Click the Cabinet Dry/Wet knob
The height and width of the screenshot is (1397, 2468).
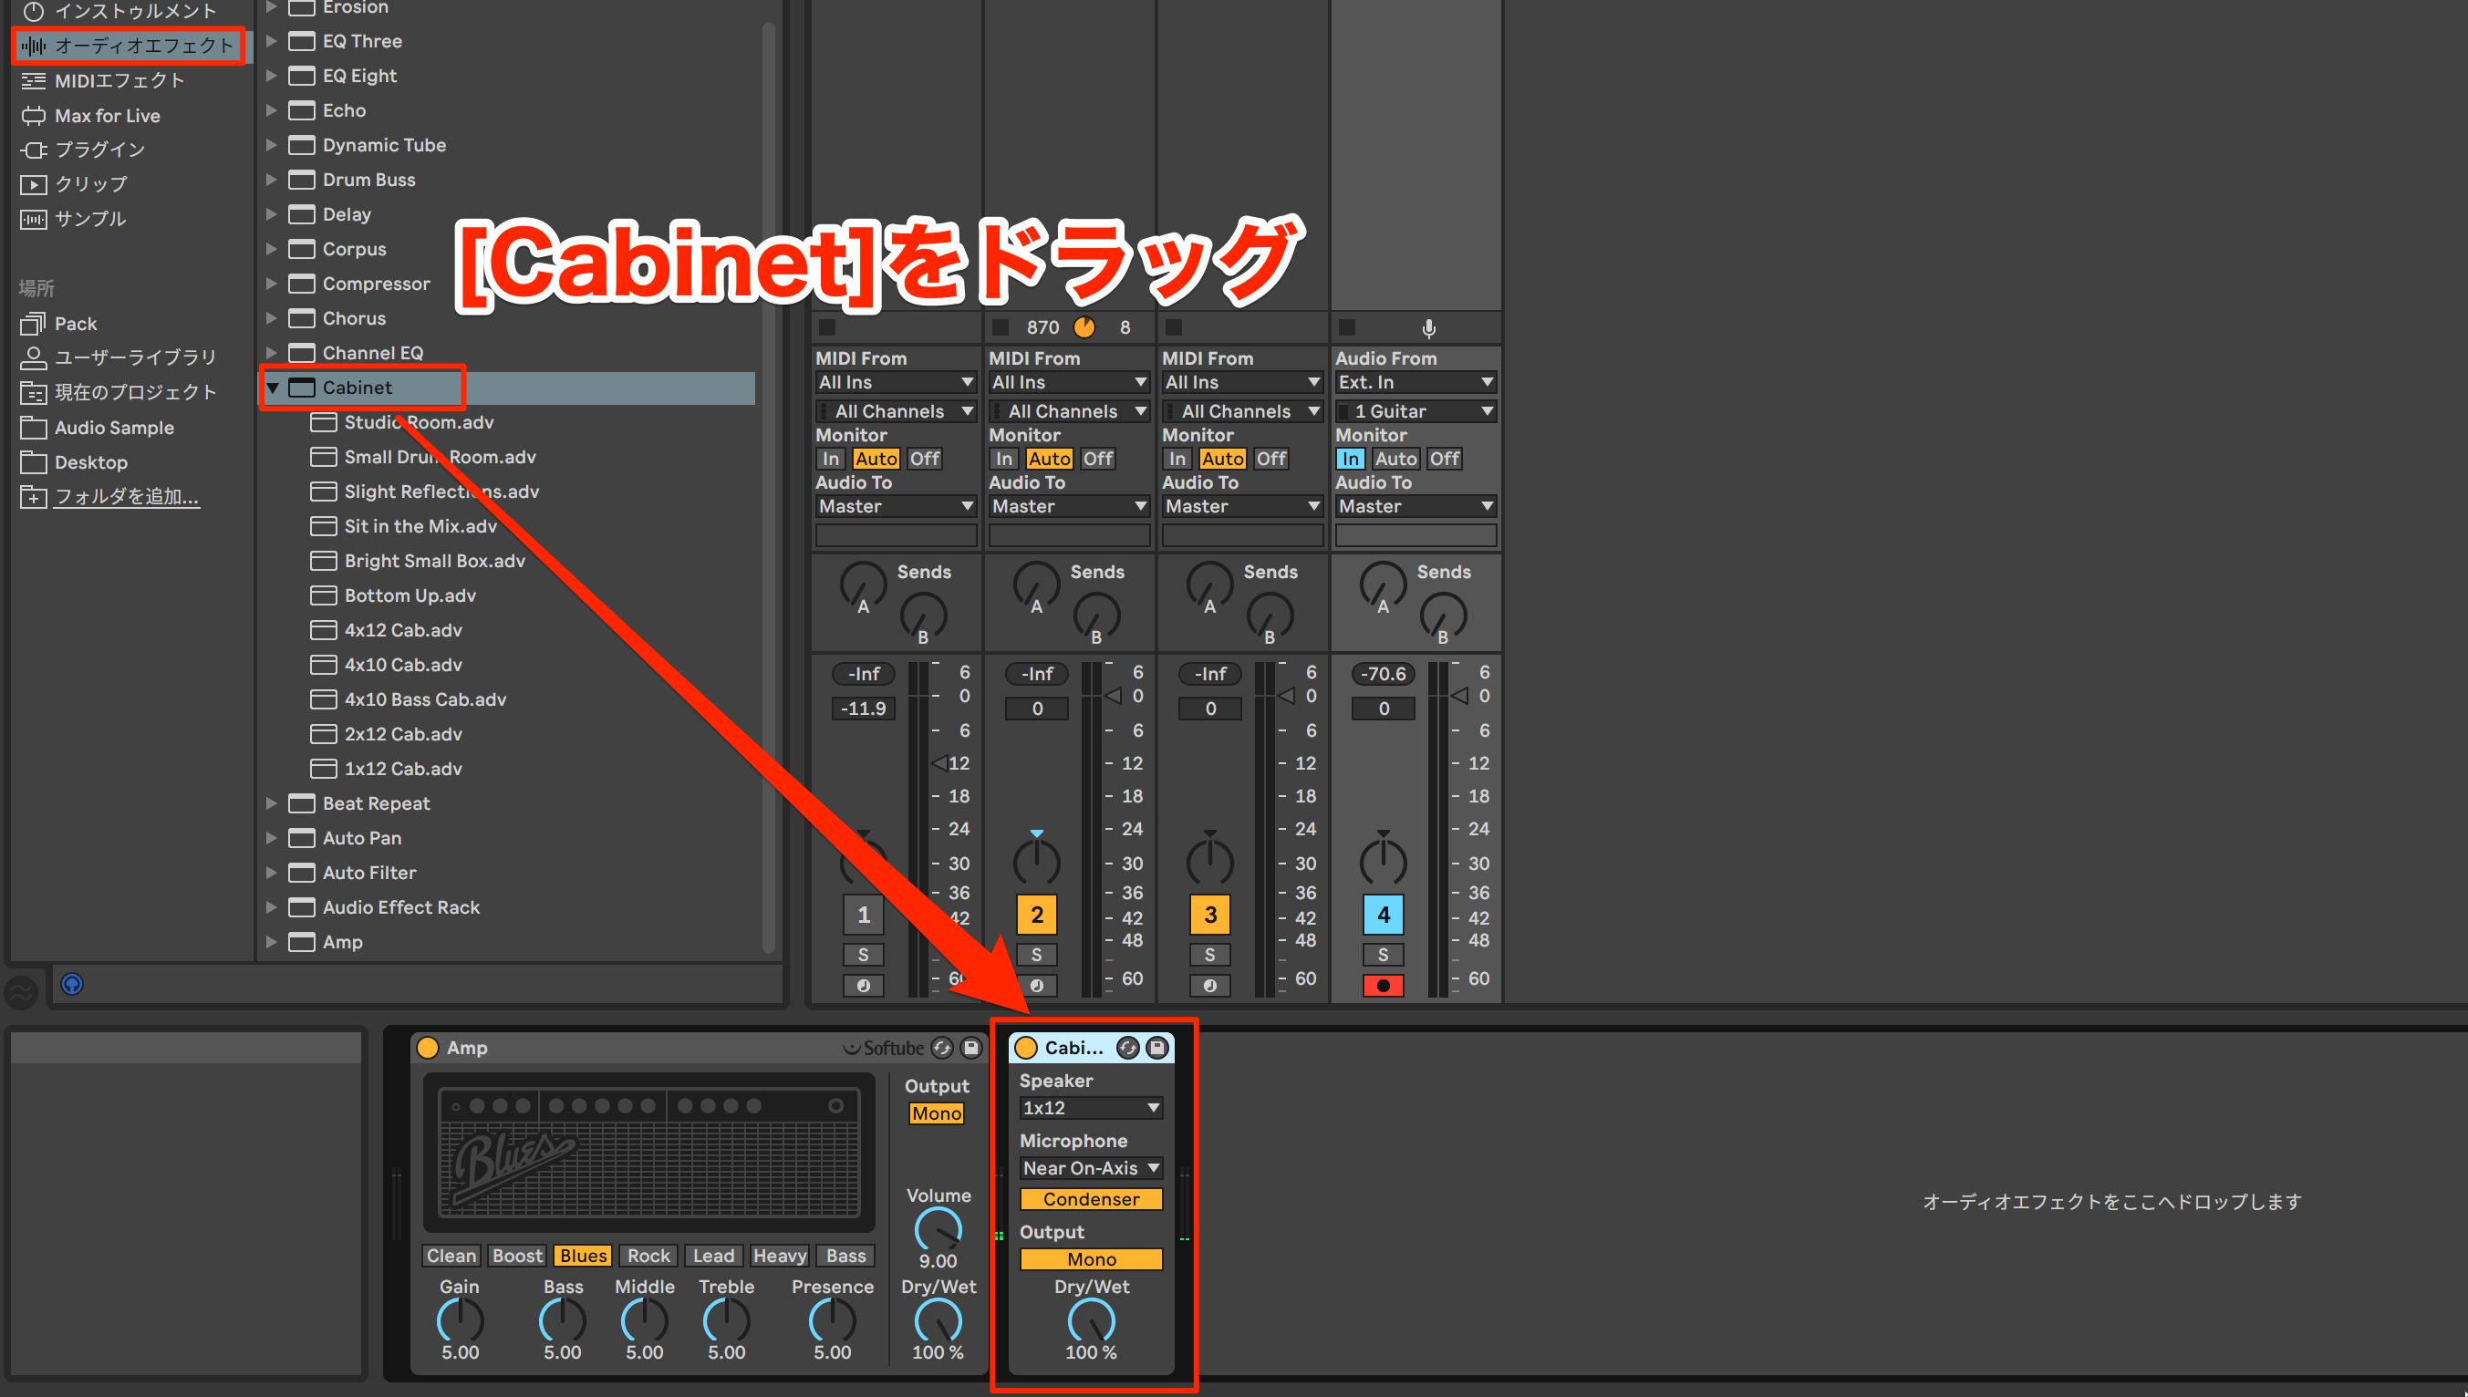pyautogui.click(x=1091, y=1321)
